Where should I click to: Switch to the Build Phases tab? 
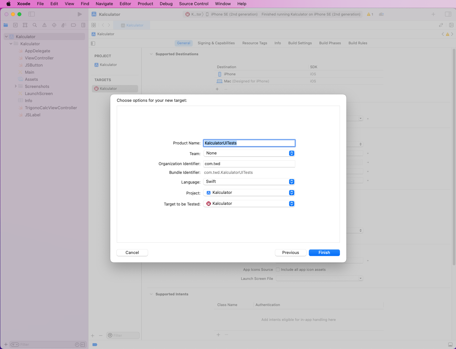330,43
